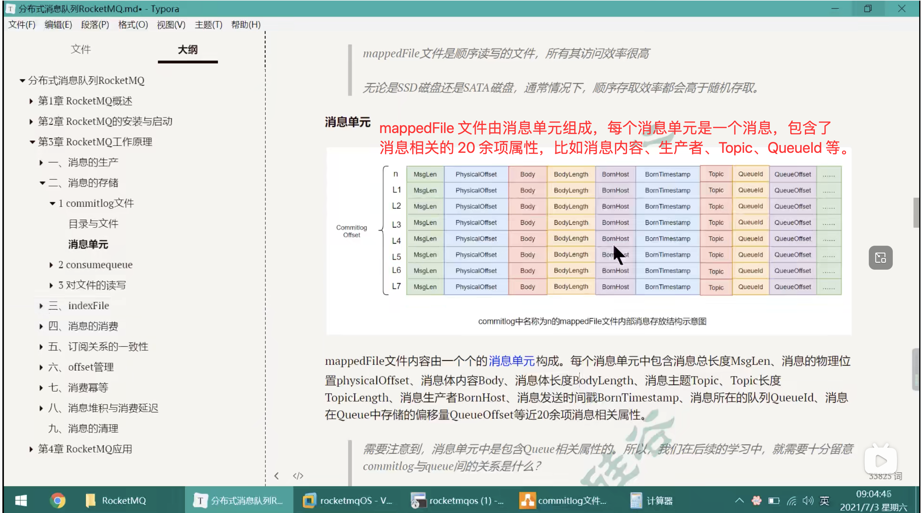Screen dimensions: 921x513
Task: Expand 第1章 RocketMQ概述 outline node
Action: [31, 101]
